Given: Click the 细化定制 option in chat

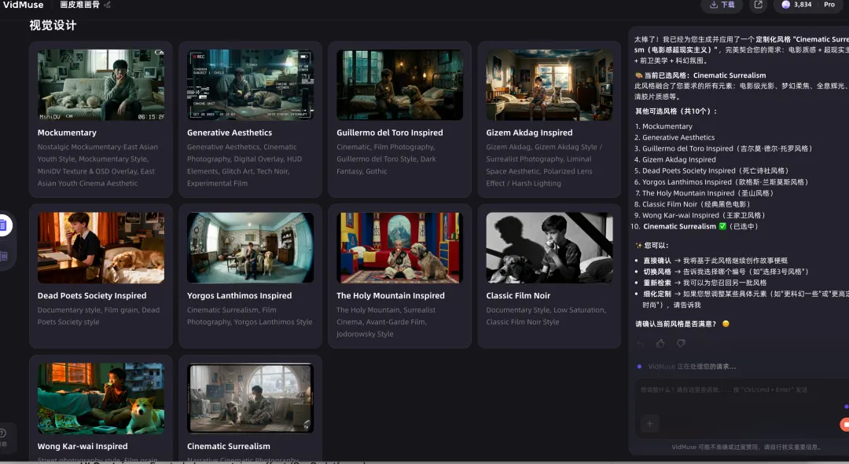Looking at the screenshot, I should pyautogui.click(x=656, y=294).
